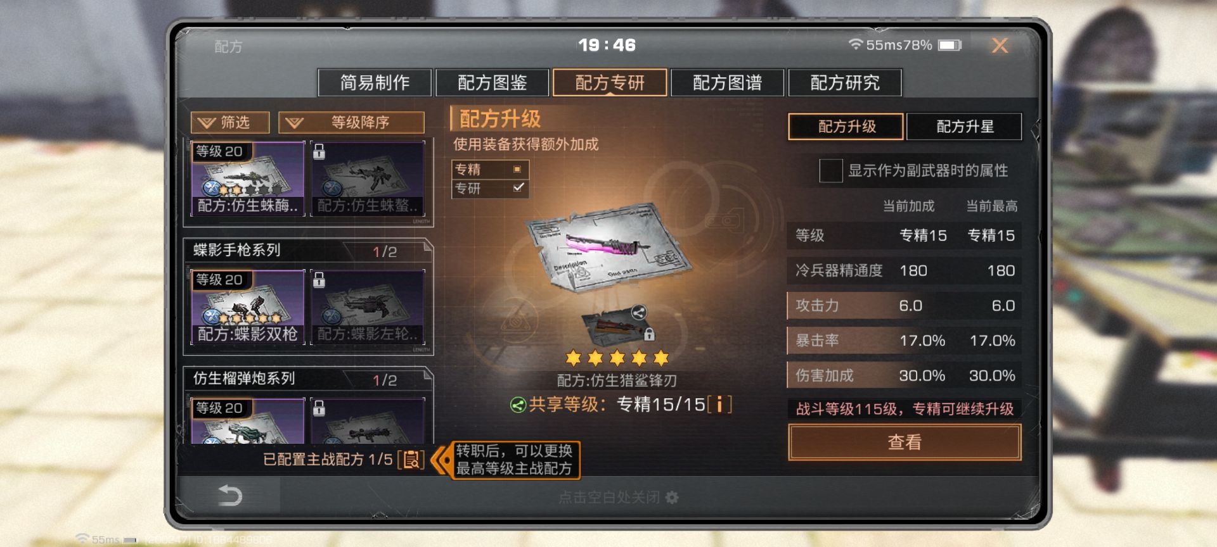Image resolution: width=1217 pixels, height=547 pixels.
Task: Open the 筛选 filter dropdown
Action: pos(230,122)
